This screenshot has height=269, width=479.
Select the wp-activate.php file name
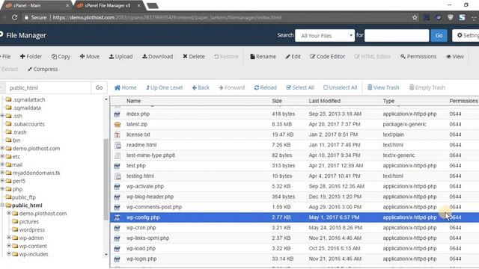[x=145, y=186]
